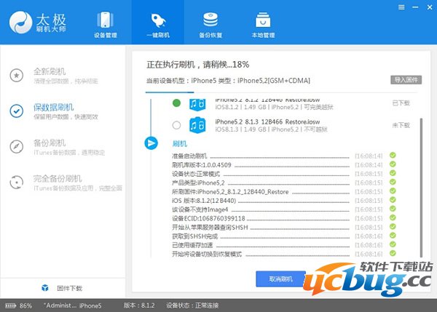Click 设备状态:正常连接 in status bar
The height and width of the screenshot is (312, 437).
[192, 305]
